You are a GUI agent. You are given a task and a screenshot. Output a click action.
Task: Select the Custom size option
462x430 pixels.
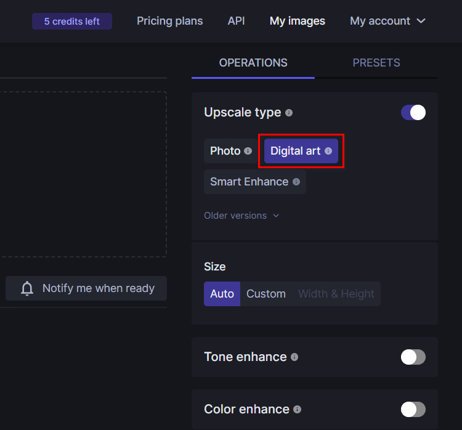pos(265,294)
